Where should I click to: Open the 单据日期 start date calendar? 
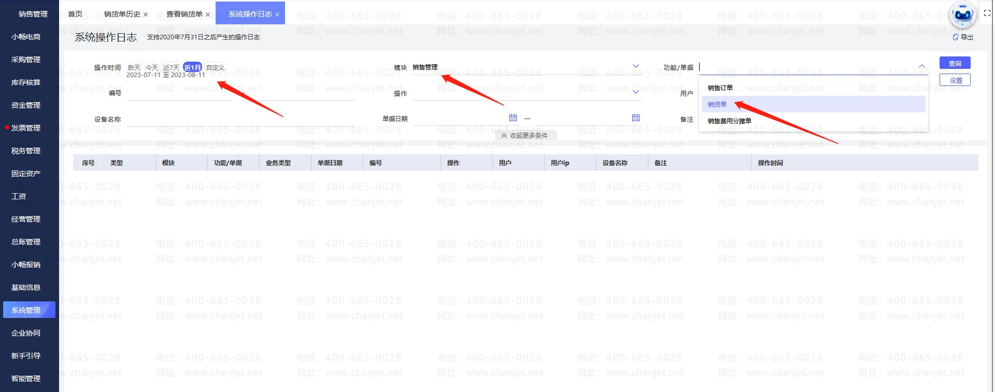coord(513,118)
